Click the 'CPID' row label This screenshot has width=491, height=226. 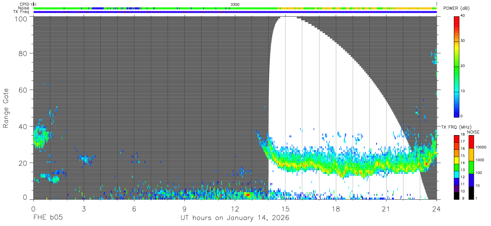click(24, 4)
